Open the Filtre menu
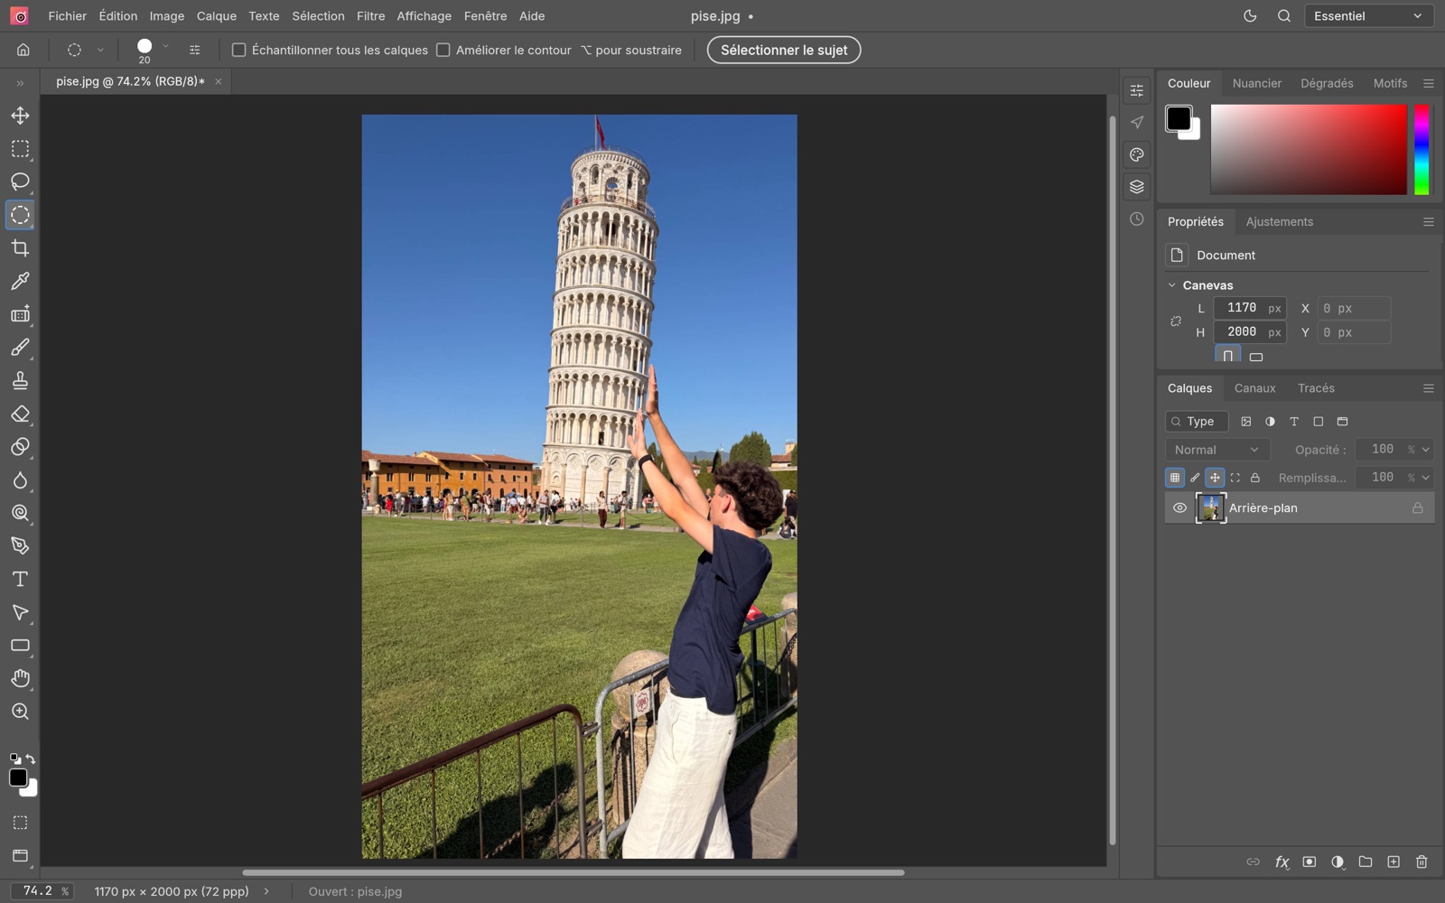Viewport: 1445px width, 903px height. click(370, 16)
